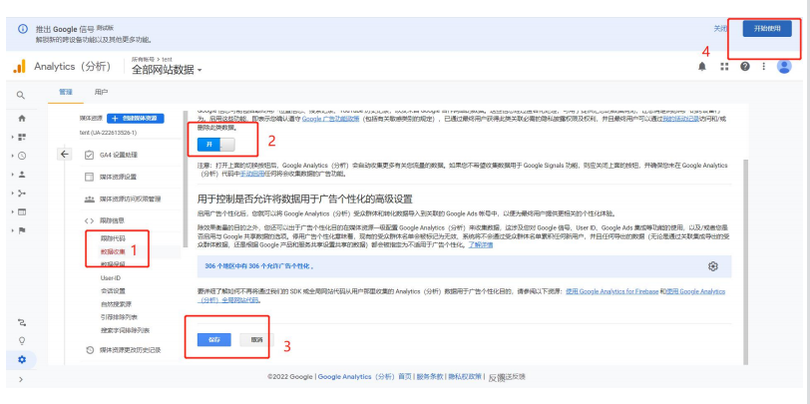Open the 隐私权政策 footer link
Viewport: 810px width, 404px height.
pyautogui.click(x=465, y=377)
